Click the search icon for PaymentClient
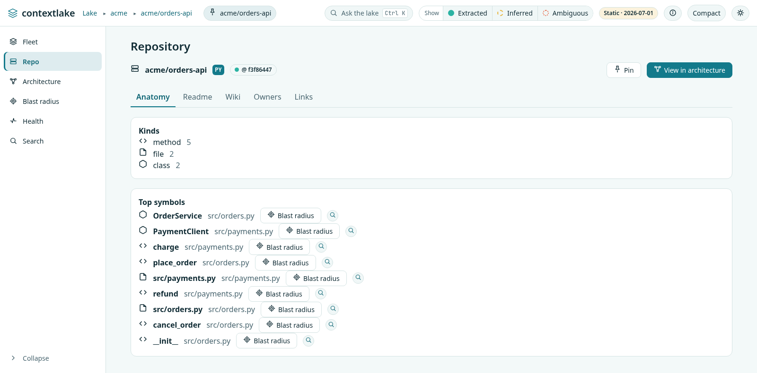Image resolution: width=757 pixels, height=373 pixels. click(351, 231)
